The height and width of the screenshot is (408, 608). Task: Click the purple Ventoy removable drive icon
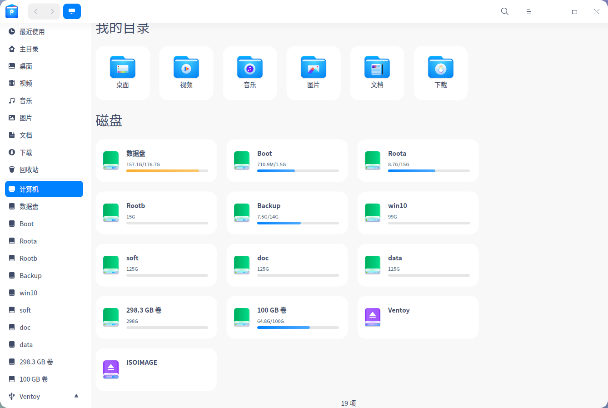coord(373,318)
